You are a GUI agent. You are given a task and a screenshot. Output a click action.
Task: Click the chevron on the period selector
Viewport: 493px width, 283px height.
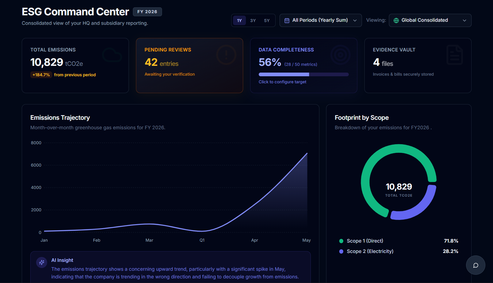tap(355, 21)
